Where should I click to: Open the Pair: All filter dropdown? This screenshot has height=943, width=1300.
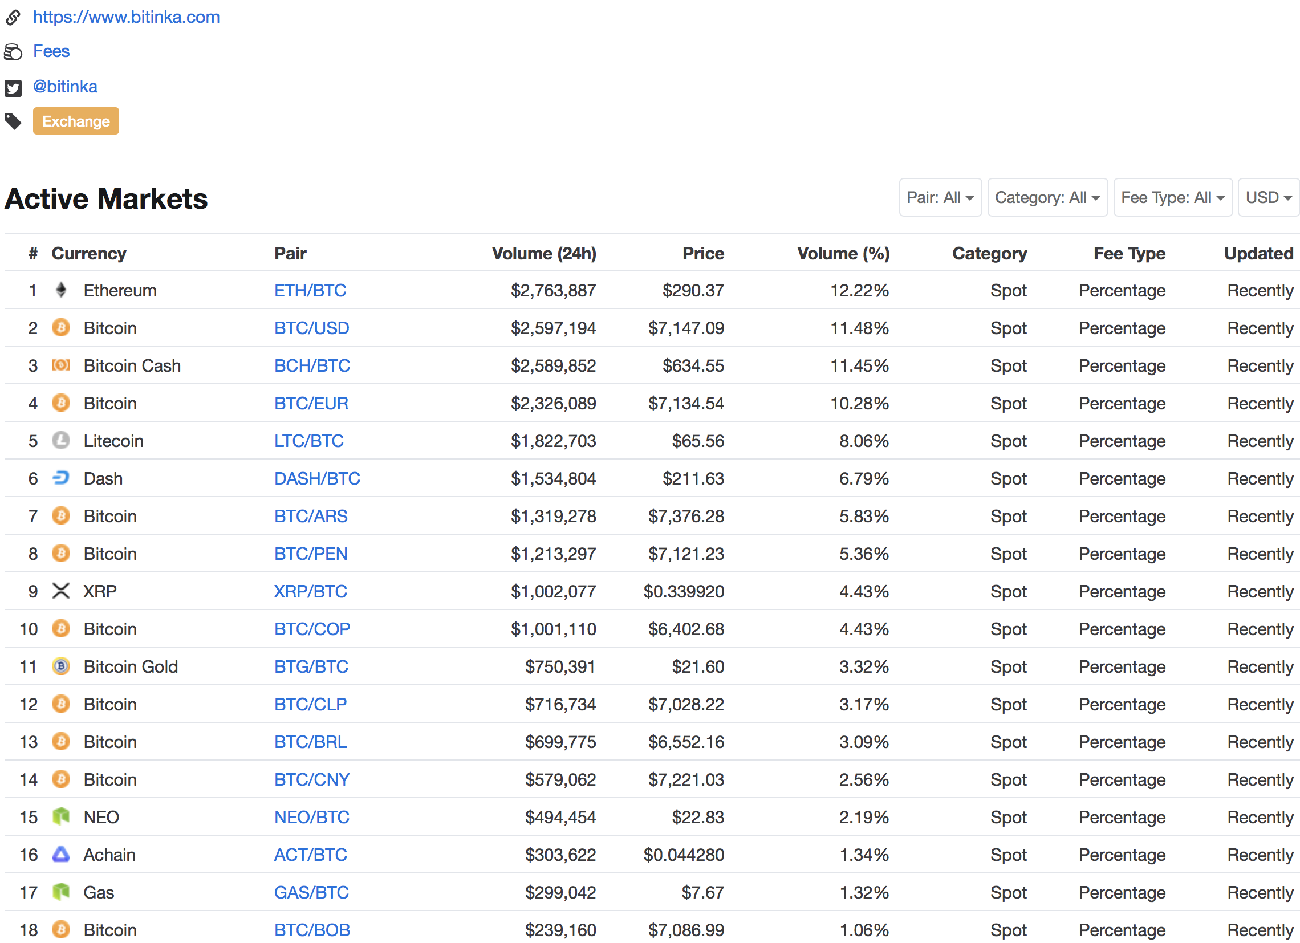[940, 198]
